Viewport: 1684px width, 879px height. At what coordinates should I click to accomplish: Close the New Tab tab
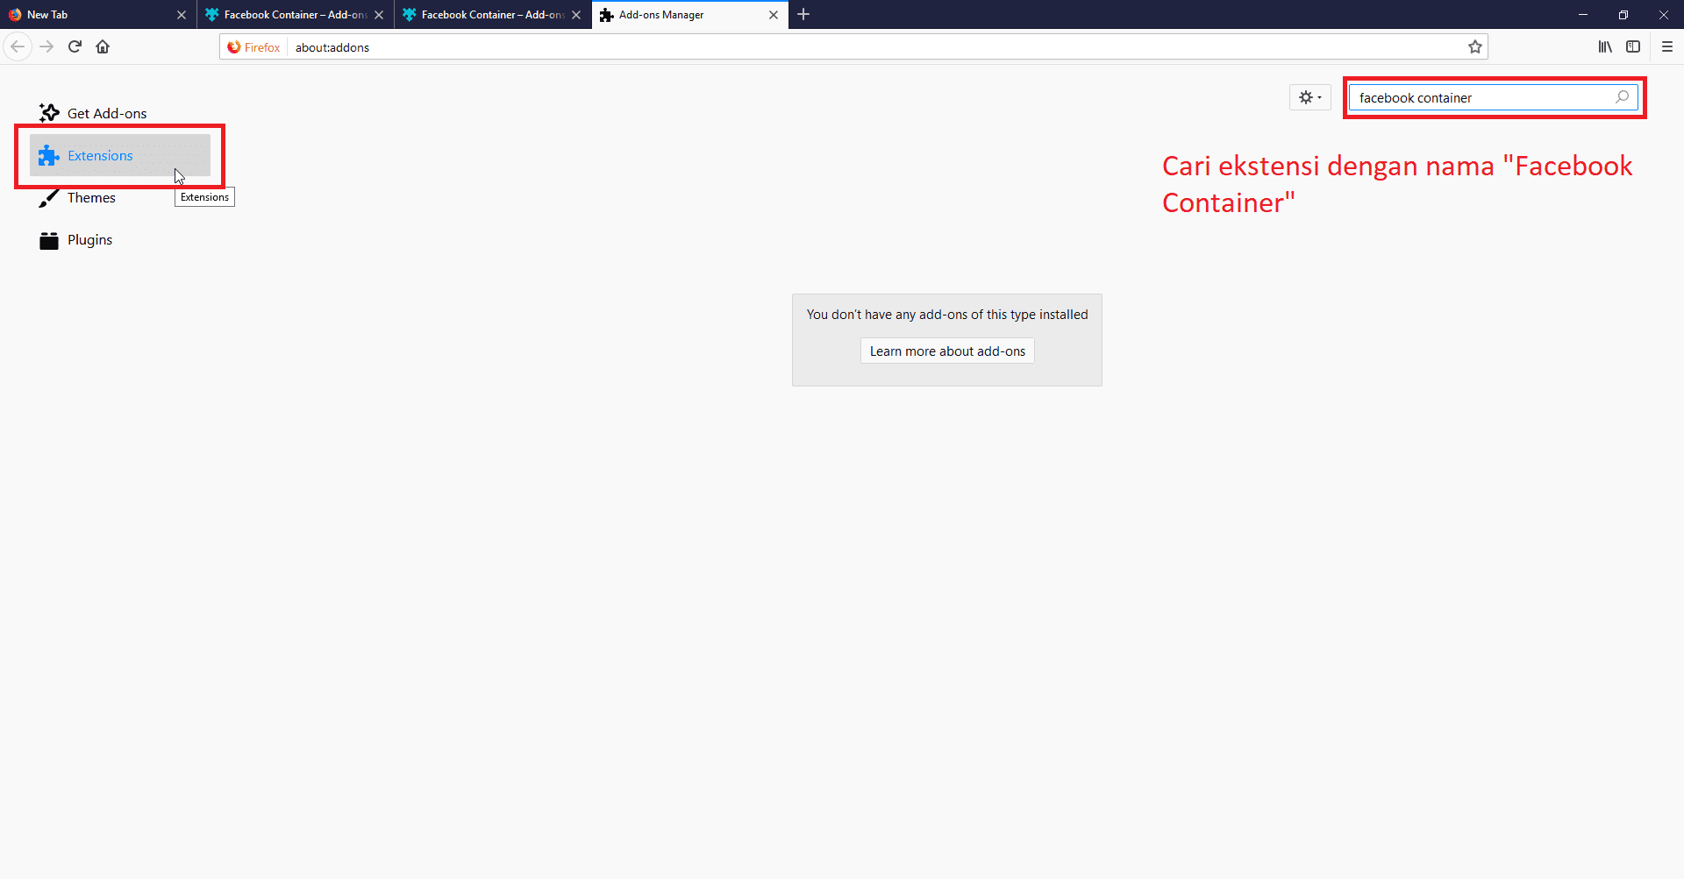click(x=182, y=15)
